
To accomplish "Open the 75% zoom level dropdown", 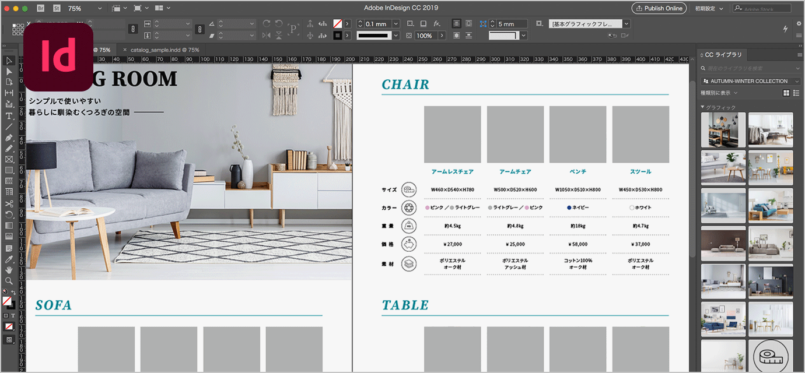I will [99, 9].
